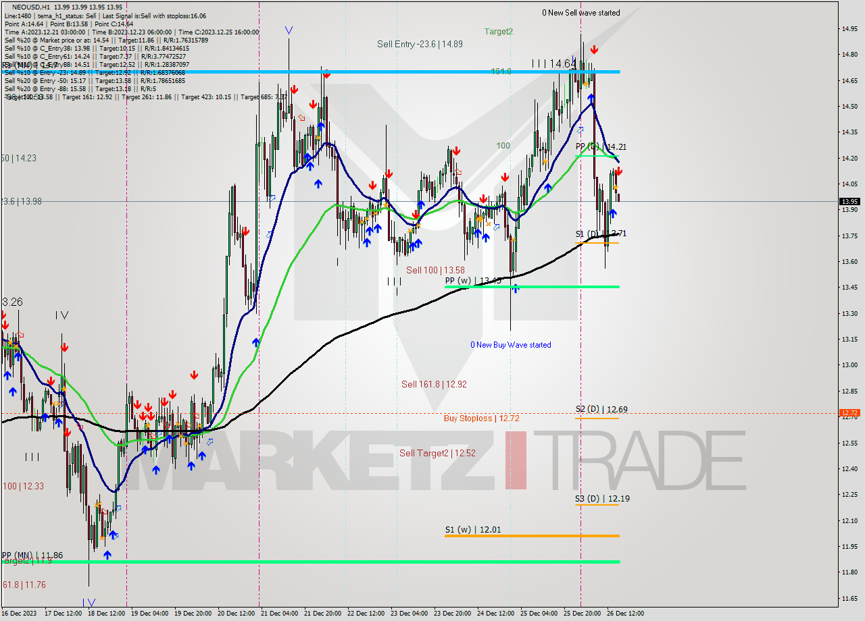Select the 'Sell 161.8 | 12.92' label
The image size is (865, 621).
tap(434, 384)
